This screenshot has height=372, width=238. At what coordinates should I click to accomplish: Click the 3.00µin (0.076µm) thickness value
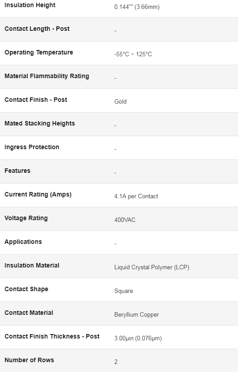(138, 339)
